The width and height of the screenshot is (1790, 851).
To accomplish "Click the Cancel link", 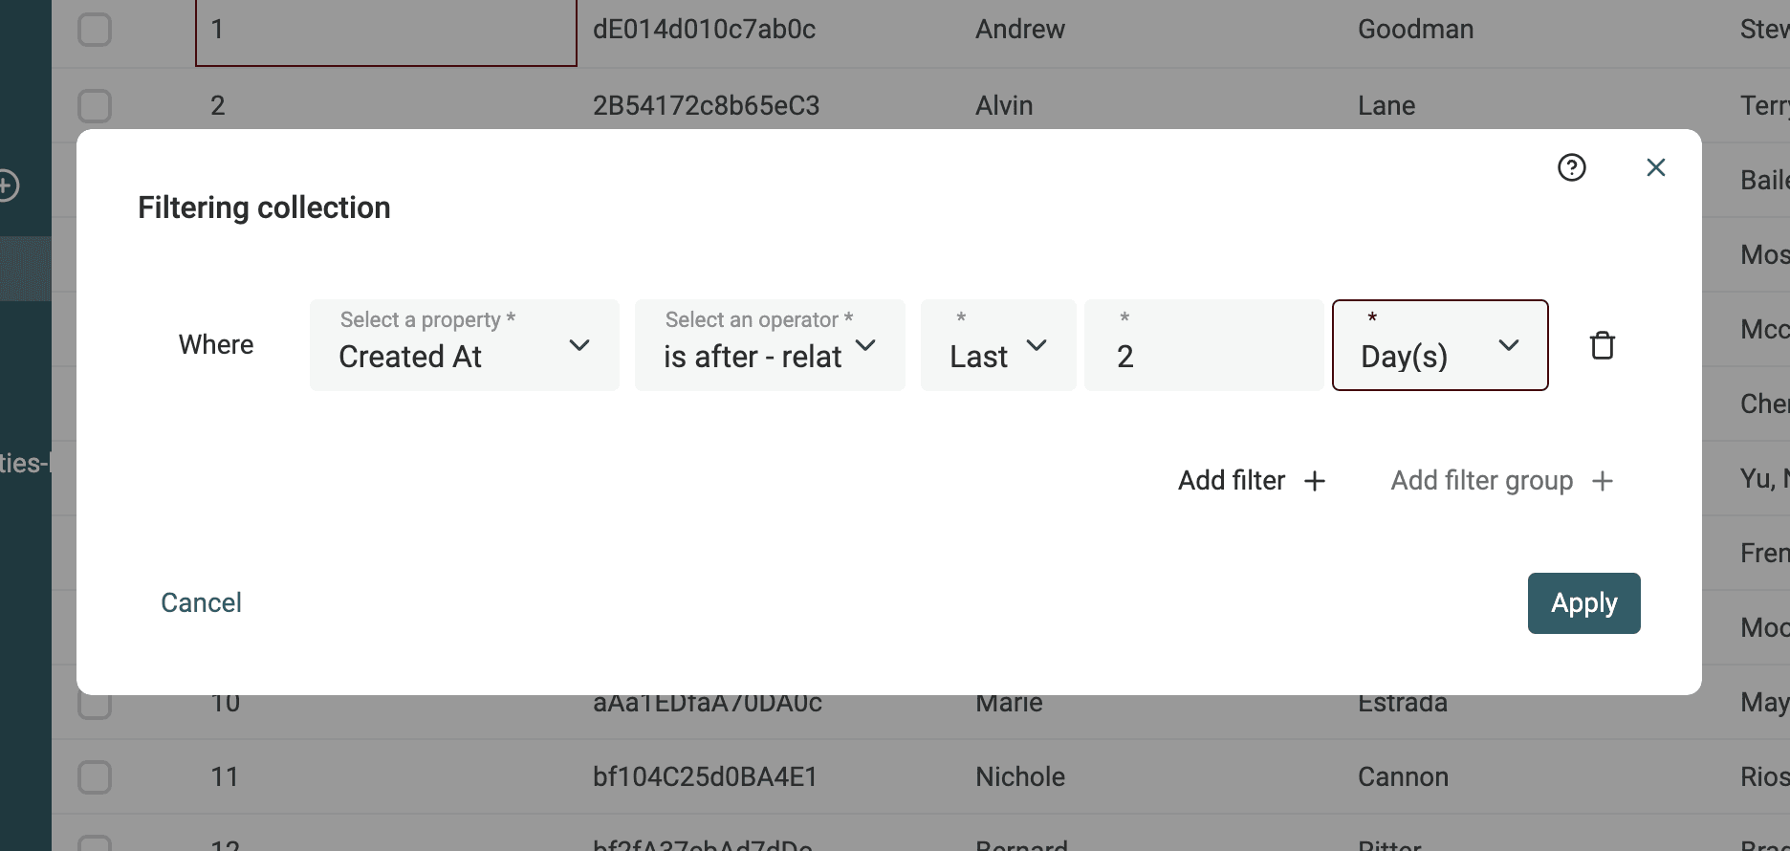I will click(201, 602).
